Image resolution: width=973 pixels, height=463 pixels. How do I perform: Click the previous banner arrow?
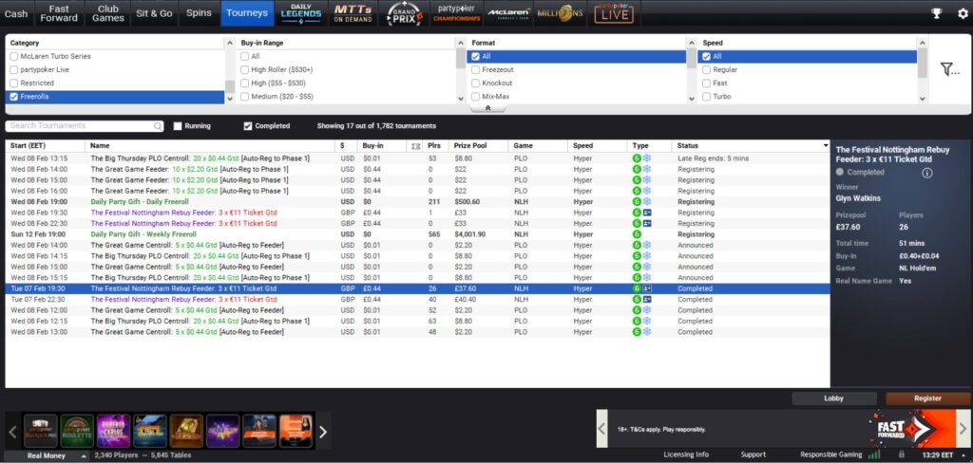pyautogui.click(x=601, y=428)
